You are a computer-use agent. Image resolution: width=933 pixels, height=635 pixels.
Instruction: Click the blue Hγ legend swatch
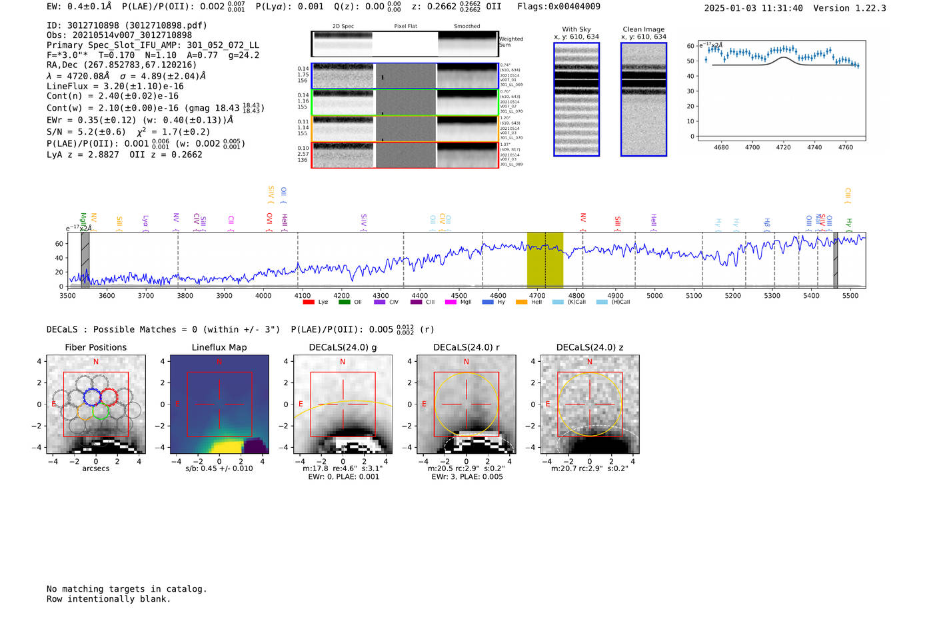(488, 302)
